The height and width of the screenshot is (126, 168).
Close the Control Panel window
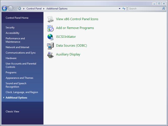(164, 3)
